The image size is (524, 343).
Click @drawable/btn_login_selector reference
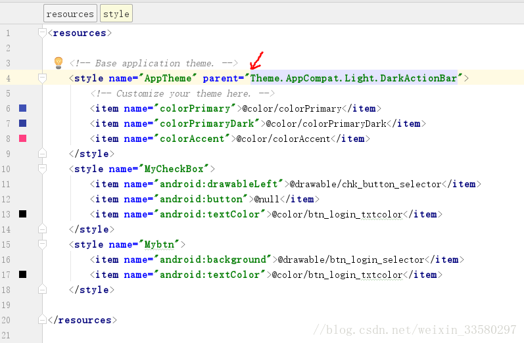[x=351, y=260]
